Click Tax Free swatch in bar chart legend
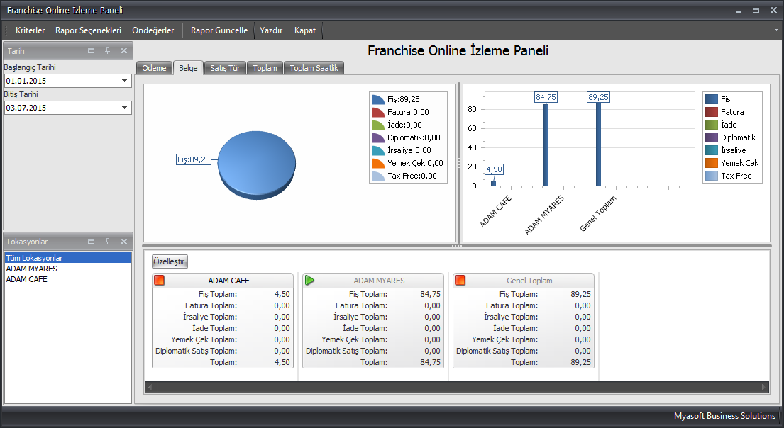The width and height of the screenshot is (784, 428). [712, 176]
